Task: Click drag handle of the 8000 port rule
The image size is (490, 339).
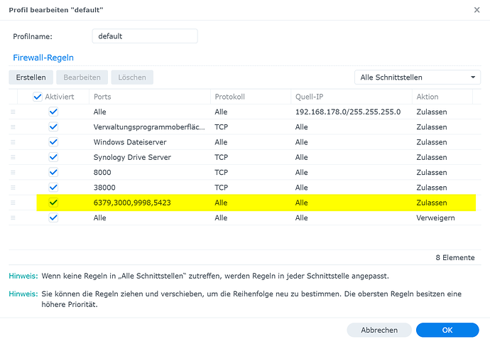Action: pyautogui.click(x=13, y=172)
